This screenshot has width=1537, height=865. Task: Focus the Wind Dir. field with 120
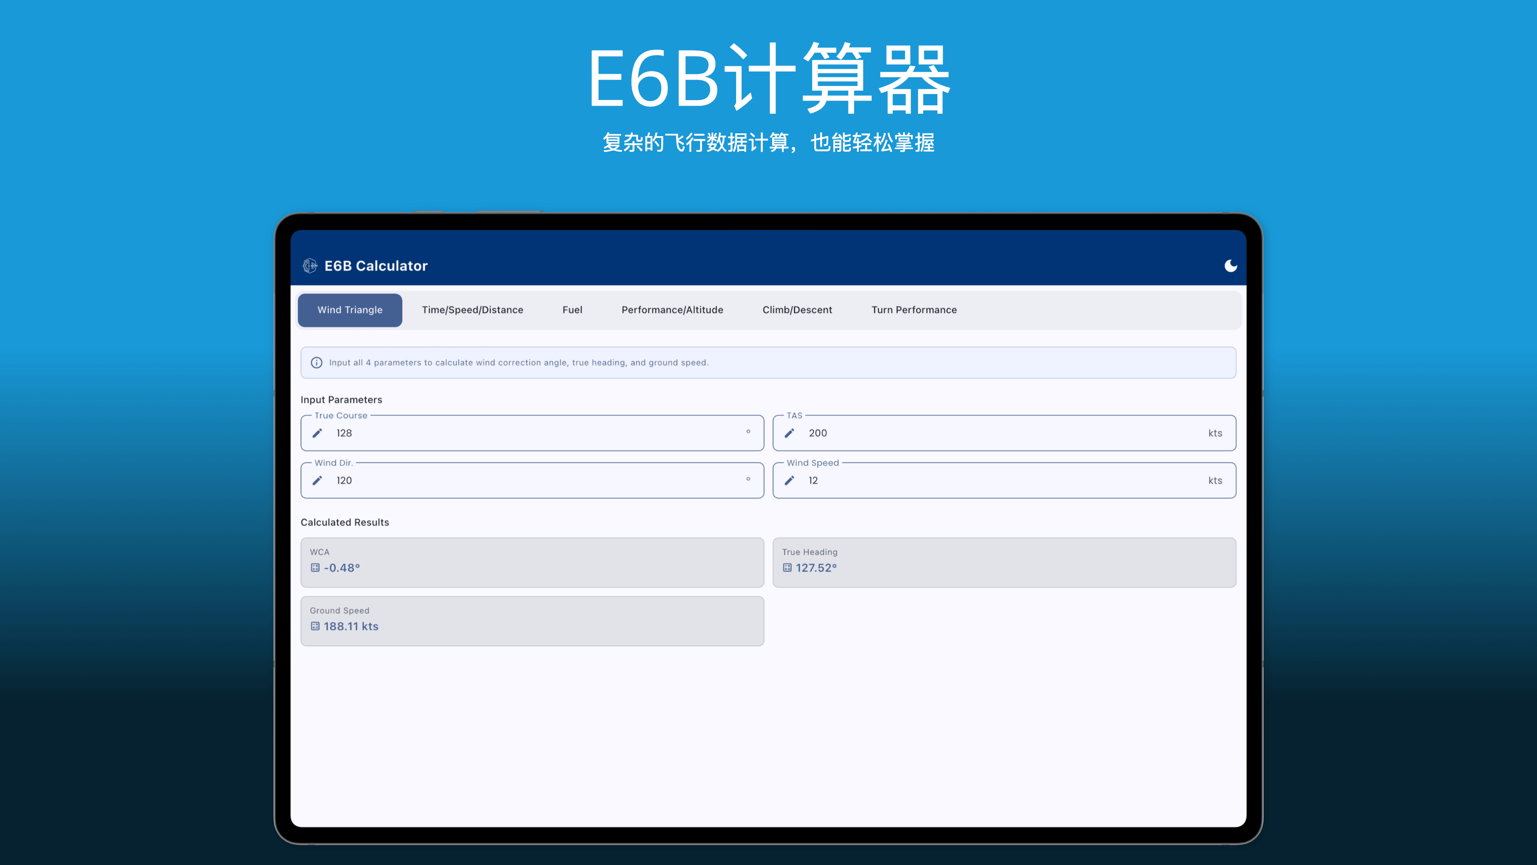[344, 480]
